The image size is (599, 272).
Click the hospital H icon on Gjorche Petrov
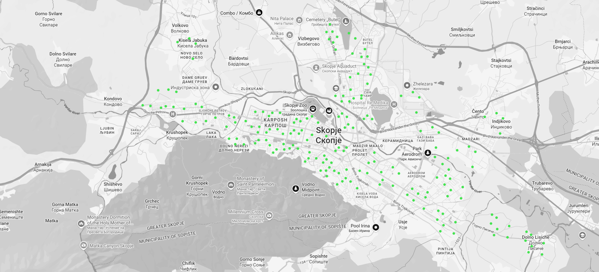(173, 114)
